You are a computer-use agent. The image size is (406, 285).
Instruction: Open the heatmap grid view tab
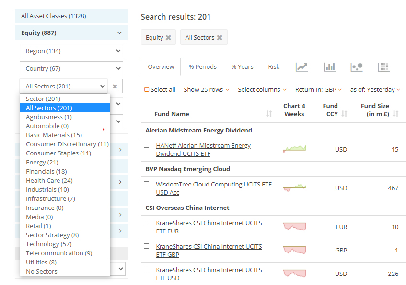pos(383,67)
